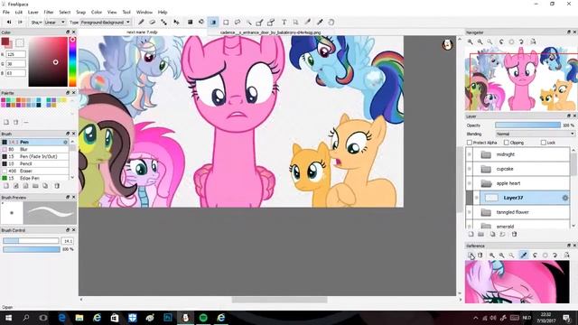The height and width of the screenshot is (325, 578).
Task: Add a new palette color
Action: pos(6,122)
